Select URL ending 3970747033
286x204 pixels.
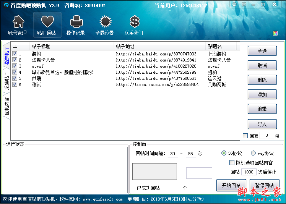156,54
